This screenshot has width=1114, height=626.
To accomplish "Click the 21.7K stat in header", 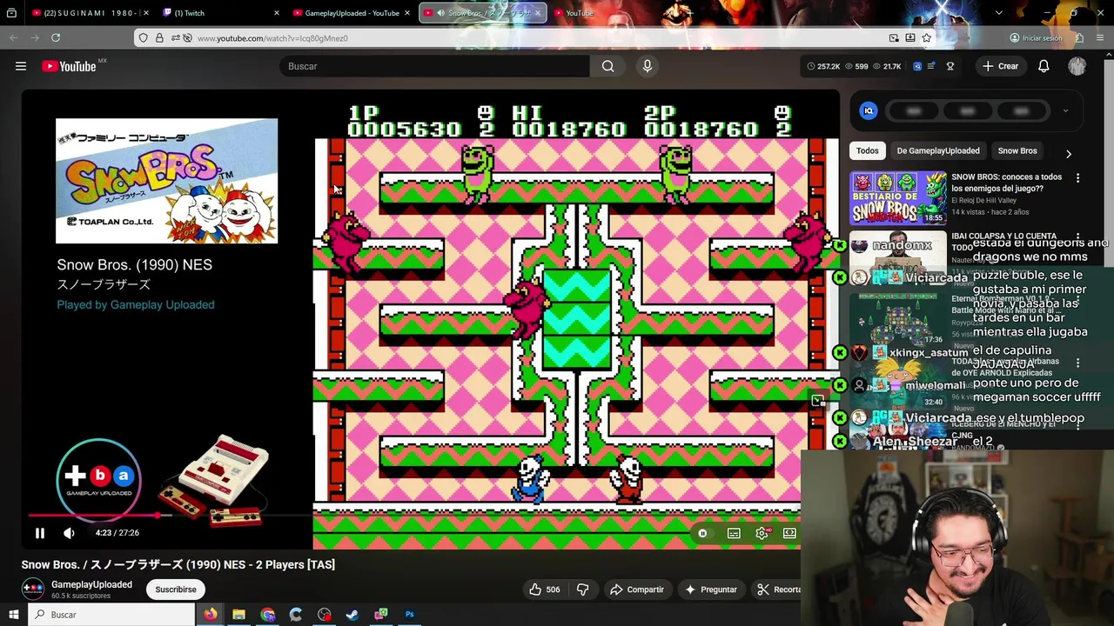I will point(887,66).
